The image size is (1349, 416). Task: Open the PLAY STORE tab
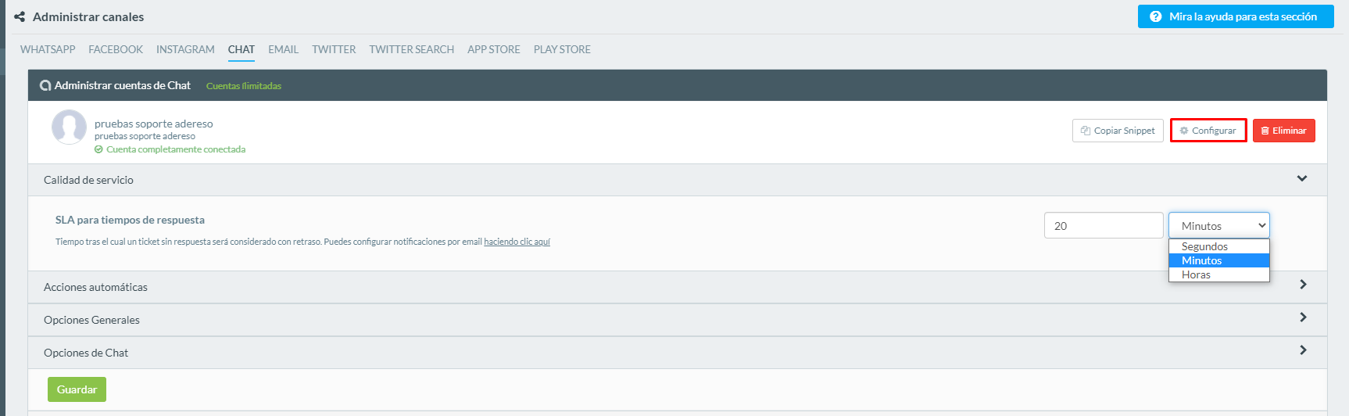point(562,49)
